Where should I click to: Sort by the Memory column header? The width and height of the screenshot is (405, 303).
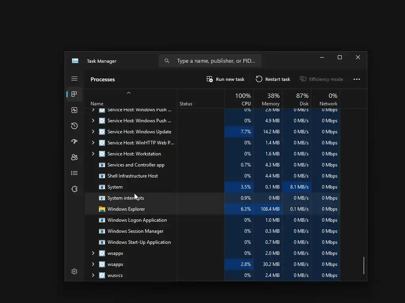tap(268, 99)
